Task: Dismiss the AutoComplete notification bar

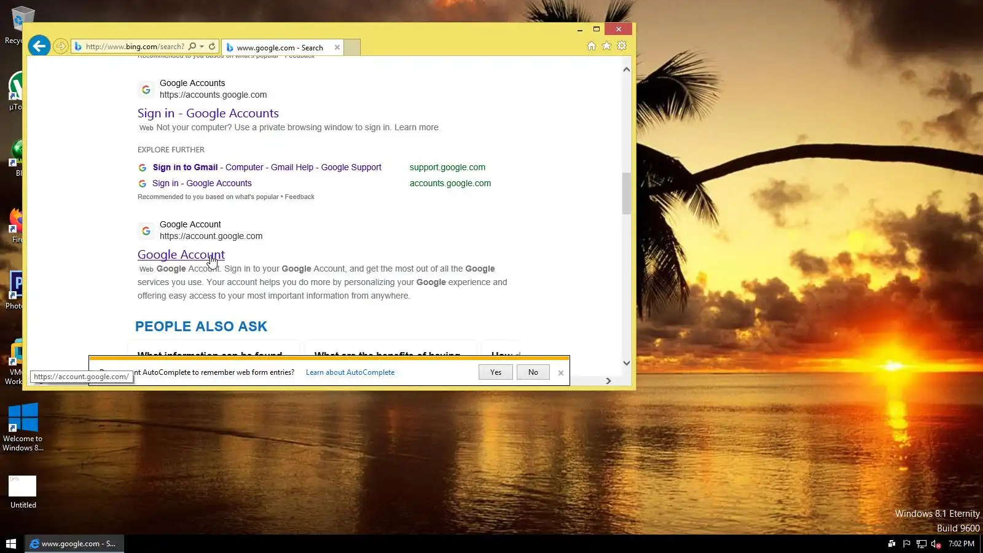Action: pos(560,373)
